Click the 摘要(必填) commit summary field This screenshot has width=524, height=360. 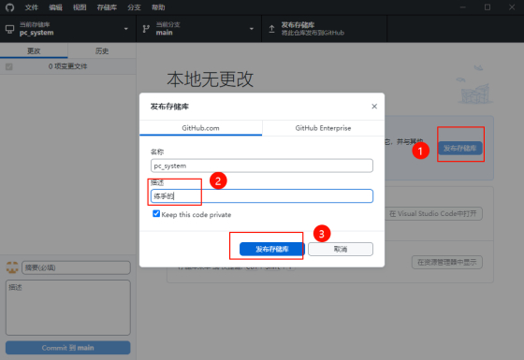76,267
